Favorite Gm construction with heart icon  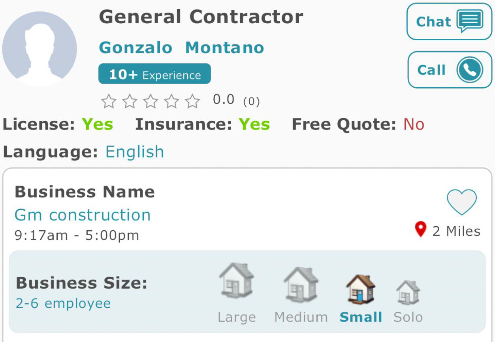click(462, 202)
